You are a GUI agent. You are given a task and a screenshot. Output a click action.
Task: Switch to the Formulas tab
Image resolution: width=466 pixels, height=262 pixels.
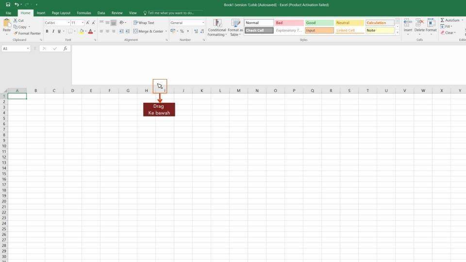coord(84,13)
